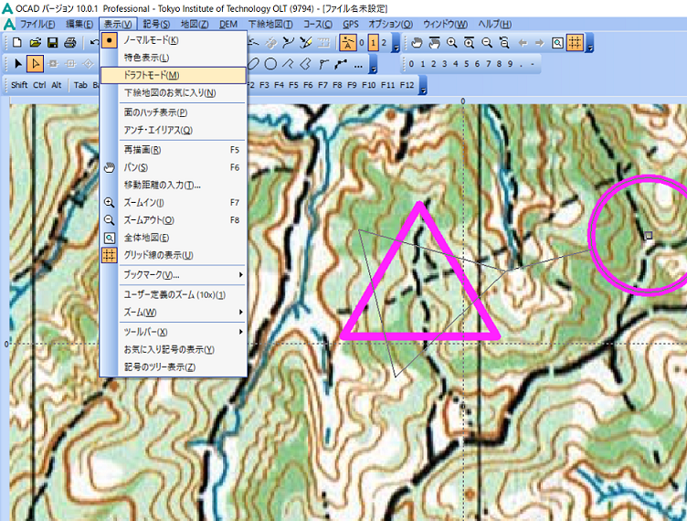
Task: Open the オプション(O) menu
Action: (x=390, y=24)
